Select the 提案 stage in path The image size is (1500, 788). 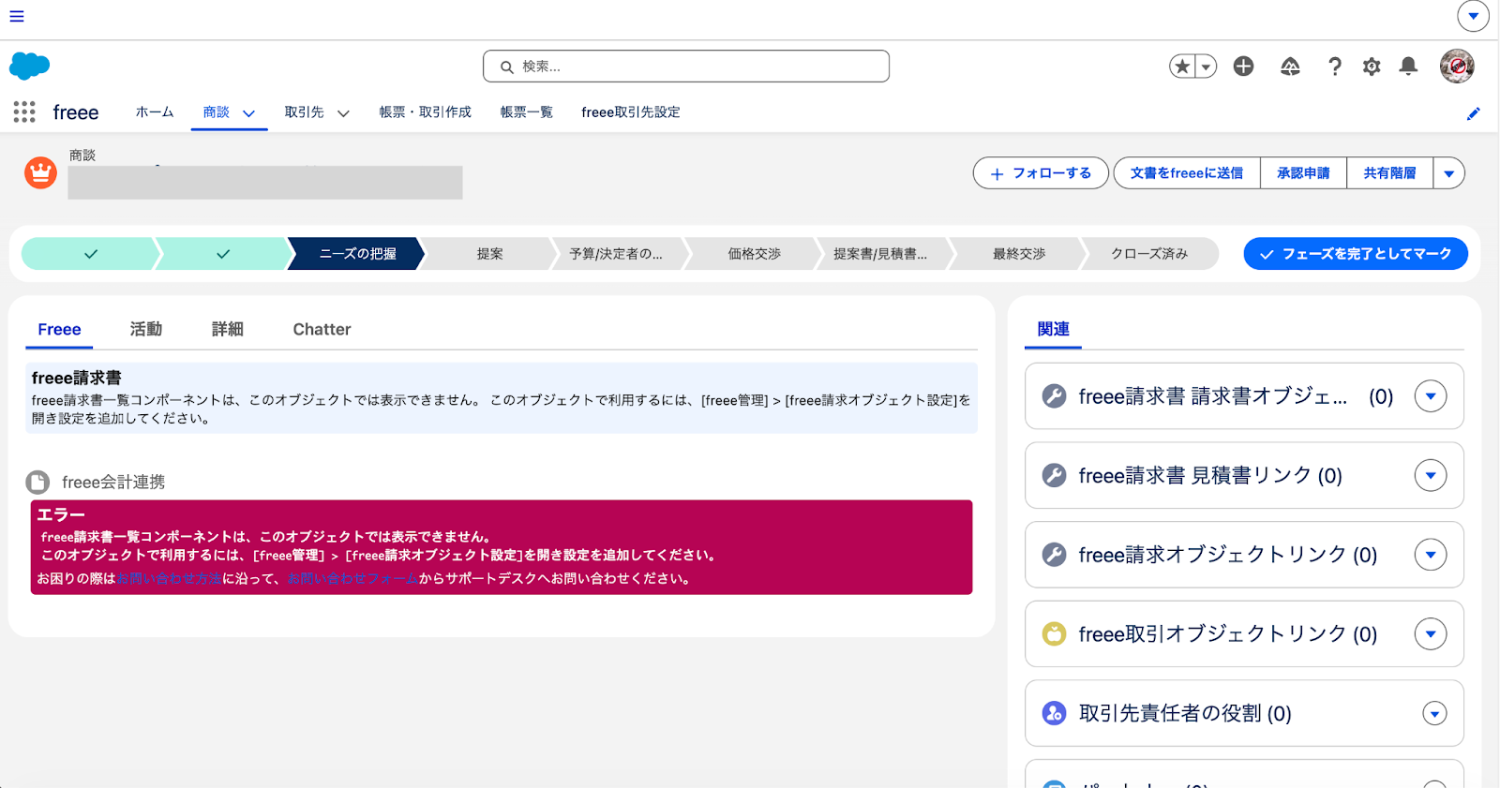(489, 254)
